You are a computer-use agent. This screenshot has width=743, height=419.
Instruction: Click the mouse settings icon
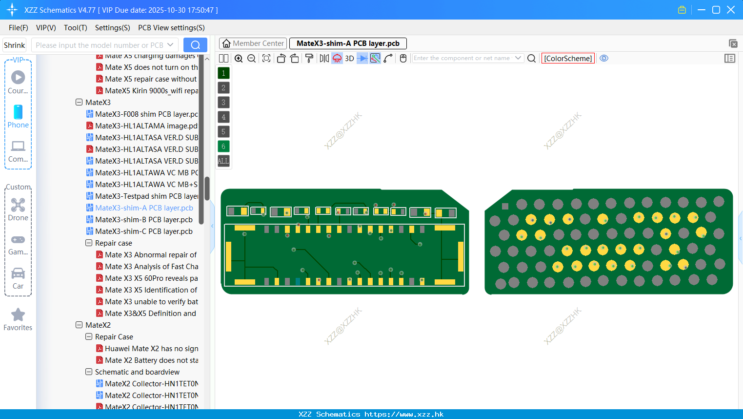tap(403, 58)
